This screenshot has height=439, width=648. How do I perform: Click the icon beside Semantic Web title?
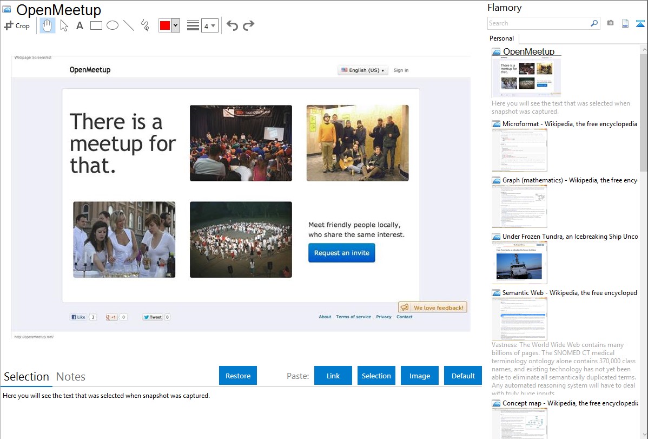(496, 293)
